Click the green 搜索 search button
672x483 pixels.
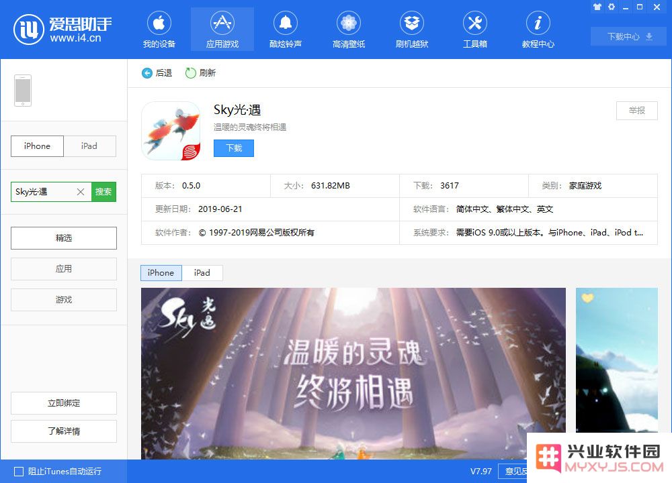(x=103, y=192)
